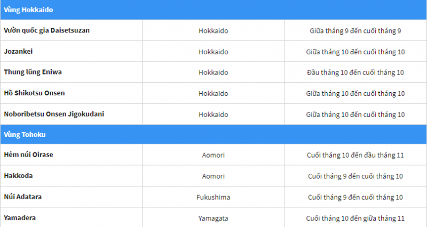427x227 pixels.
Task: Click Aomori cell in Oirase row
Action: click(213, 155)
